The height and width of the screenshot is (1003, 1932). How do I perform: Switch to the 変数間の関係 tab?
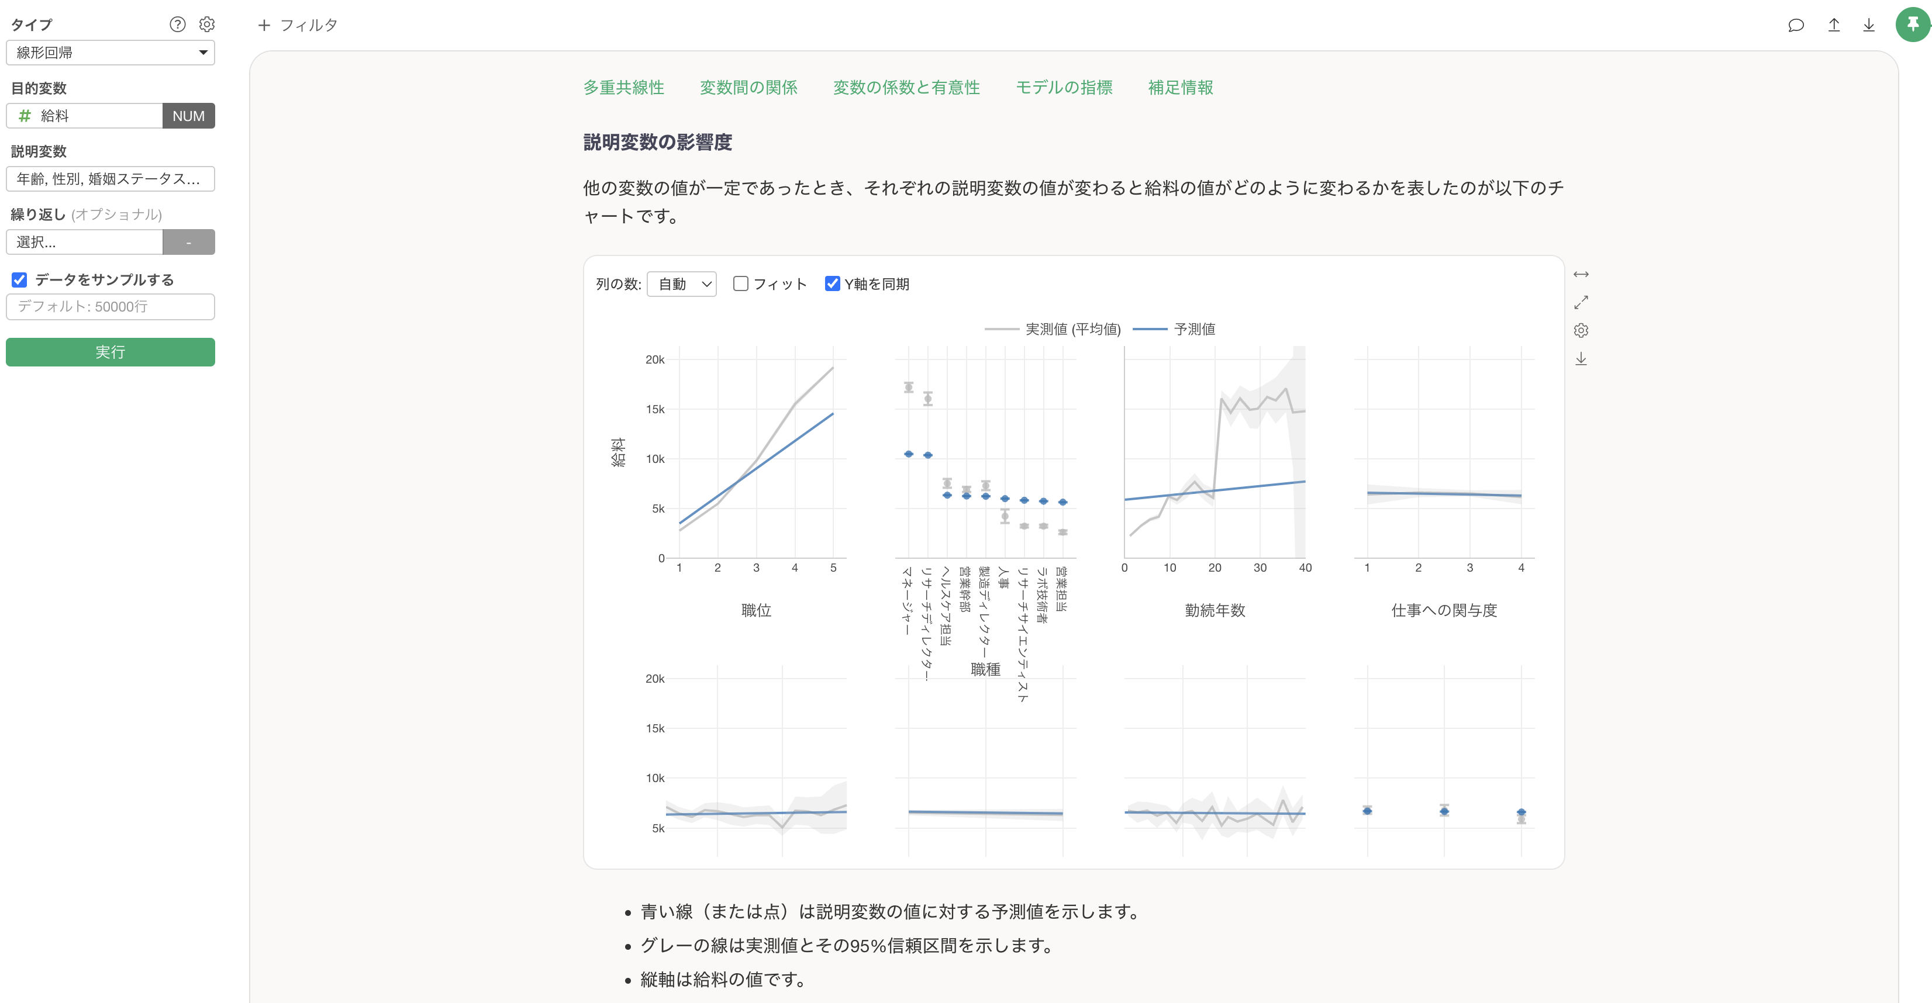pos(748,88)
